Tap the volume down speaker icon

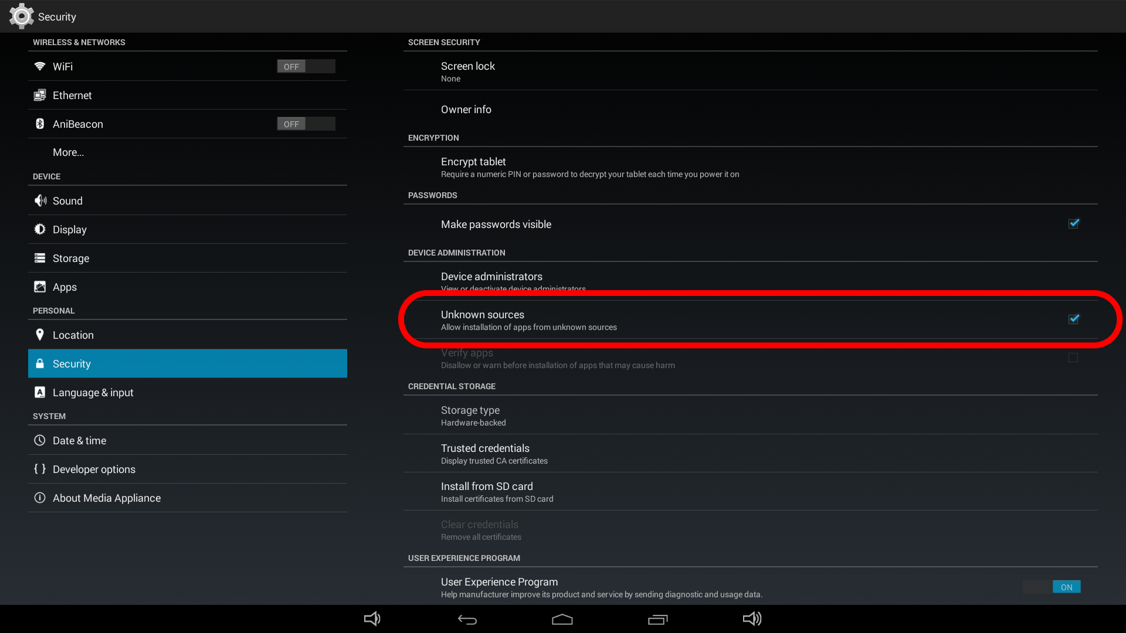[x=372, y=619]
